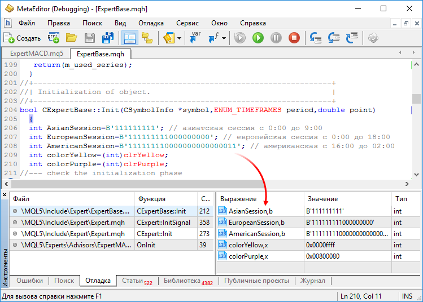Click the Значение column header
This screenshot has height=302, width=423.
348,199
